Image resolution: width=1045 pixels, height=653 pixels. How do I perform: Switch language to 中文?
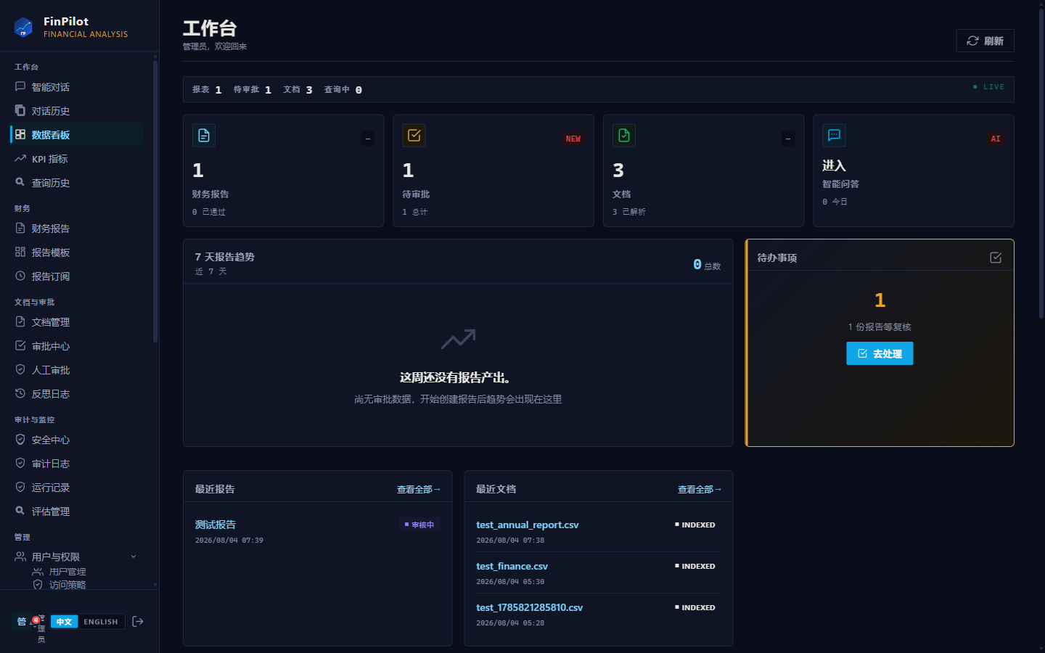(65, 622)
